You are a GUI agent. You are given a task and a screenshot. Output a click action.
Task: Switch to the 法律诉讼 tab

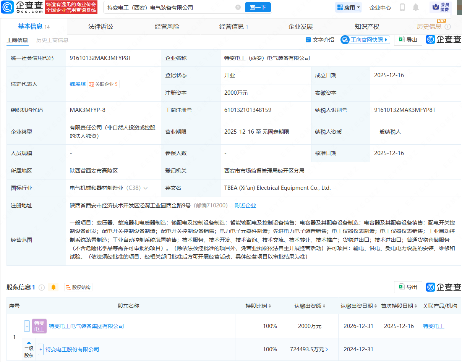(101, 26)
